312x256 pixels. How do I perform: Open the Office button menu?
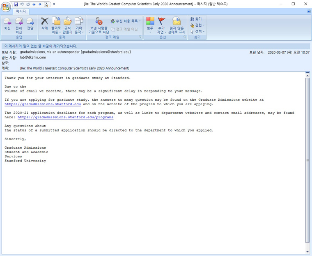[6, 7]
